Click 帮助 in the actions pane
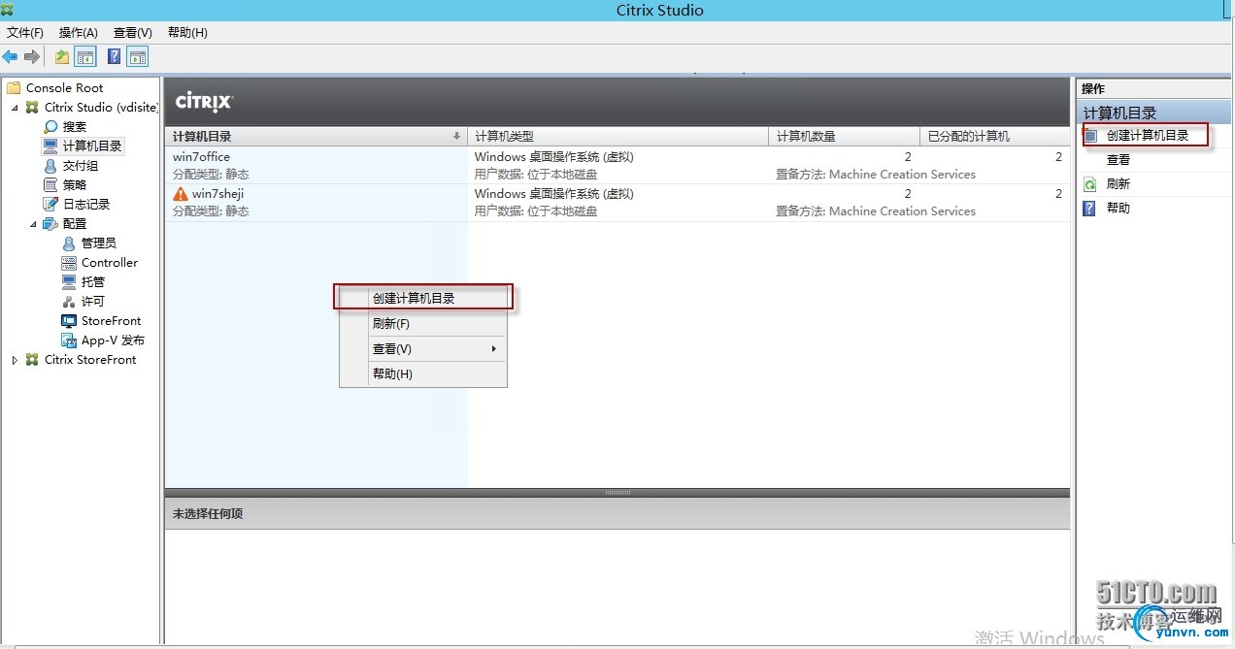The image size is (1235, 649). point(1118,208)
